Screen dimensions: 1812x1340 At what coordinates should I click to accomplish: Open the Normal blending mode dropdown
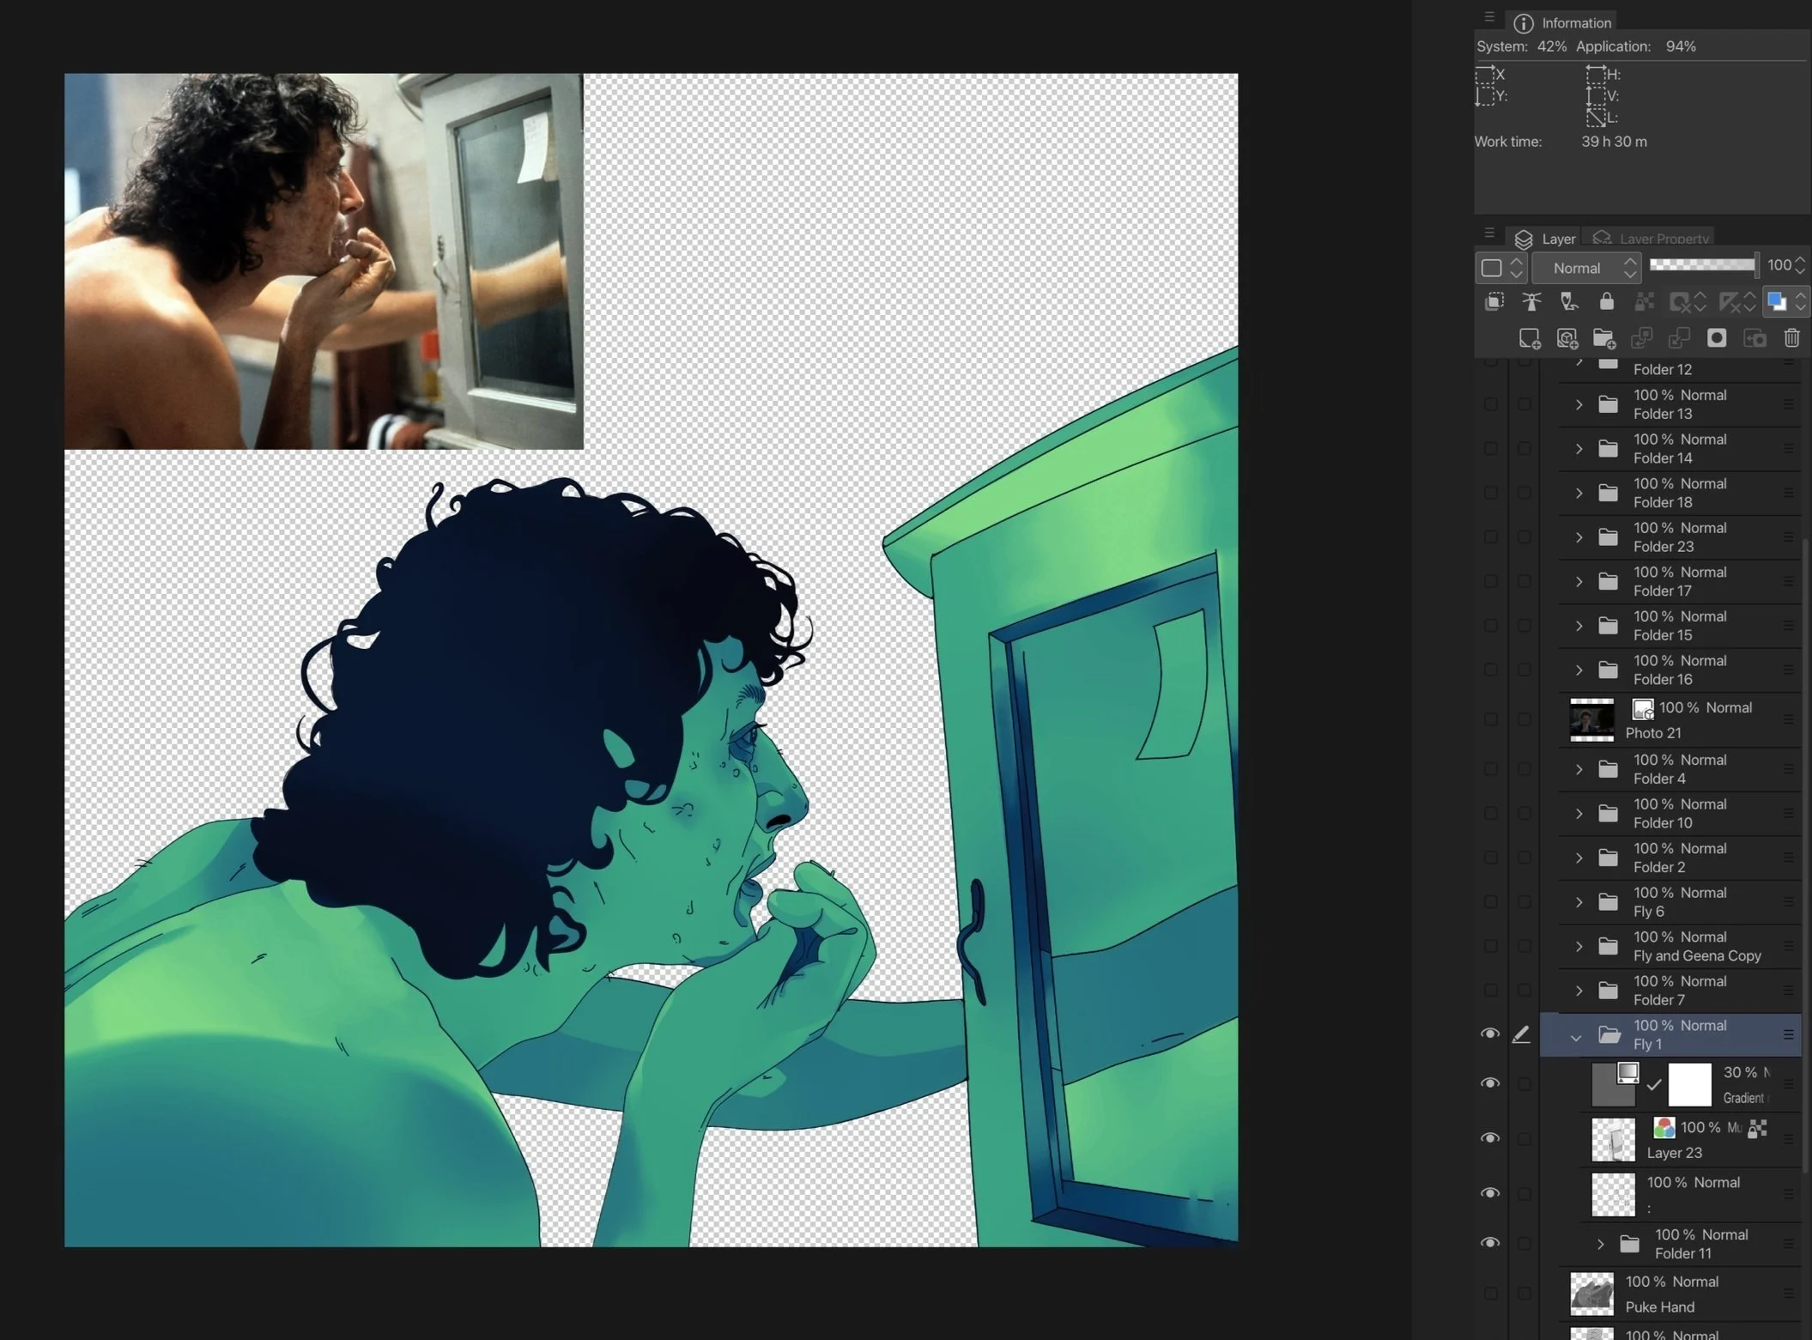tap(1586, 268)
